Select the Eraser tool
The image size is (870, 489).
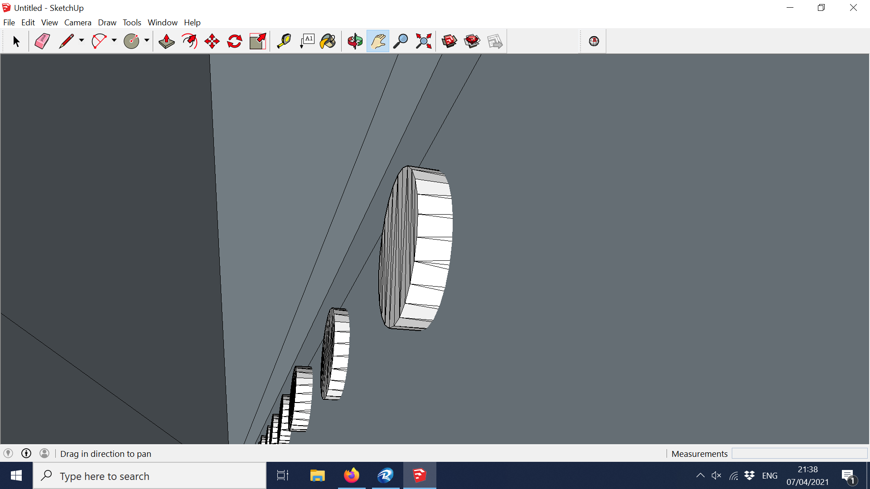42,41
